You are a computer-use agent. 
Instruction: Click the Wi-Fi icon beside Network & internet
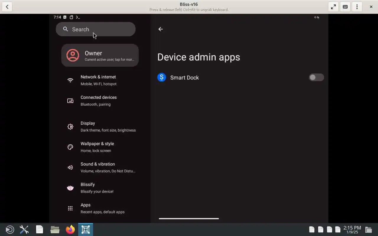[70, 80]
